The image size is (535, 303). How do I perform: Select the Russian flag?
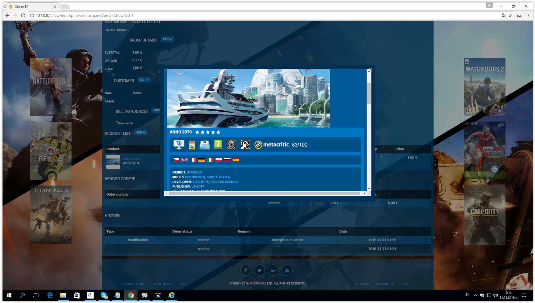coord(227,160)
